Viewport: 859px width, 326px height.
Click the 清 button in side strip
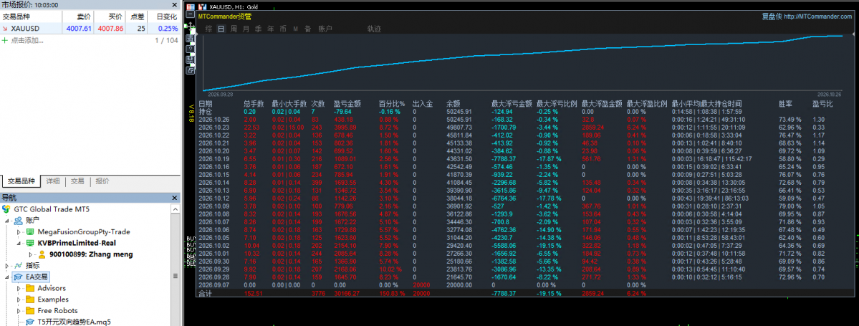point(190,39)
